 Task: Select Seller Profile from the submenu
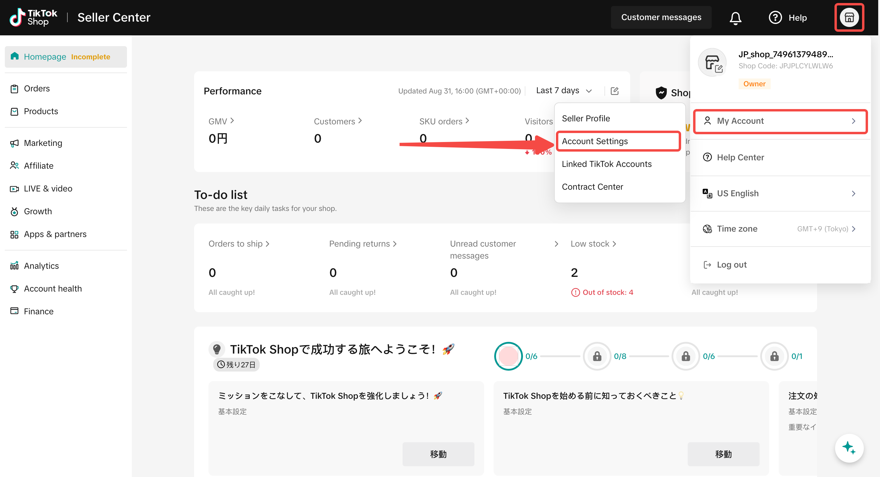click(x=619, y=118)
